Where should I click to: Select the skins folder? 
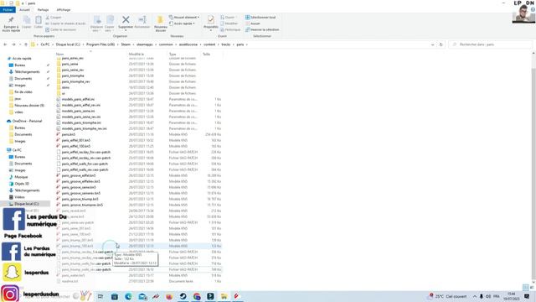point(65,87)
